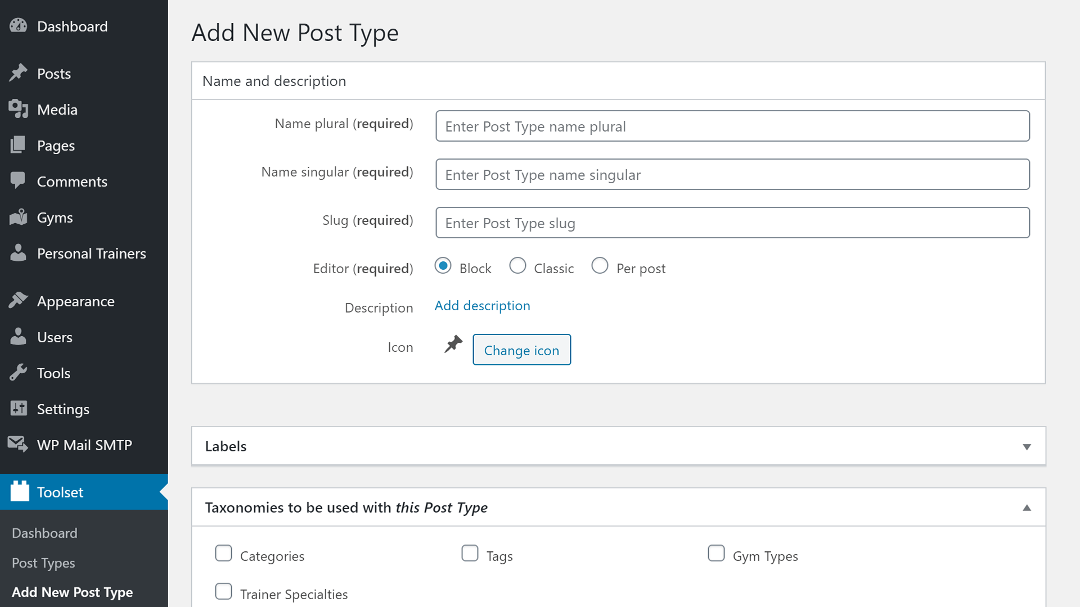Navigate to Post Types menu item
The image size is (1080, 607).
[43, 563]
